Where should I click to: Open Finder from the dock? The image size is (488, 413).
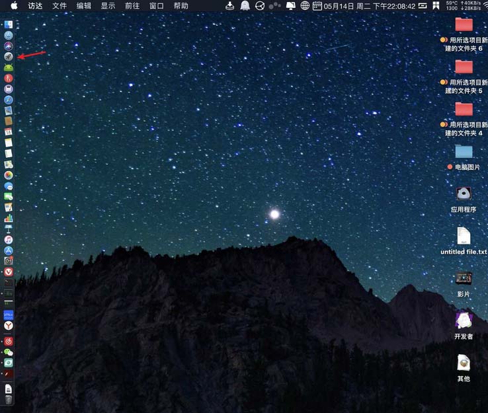[x=9, y=24]
